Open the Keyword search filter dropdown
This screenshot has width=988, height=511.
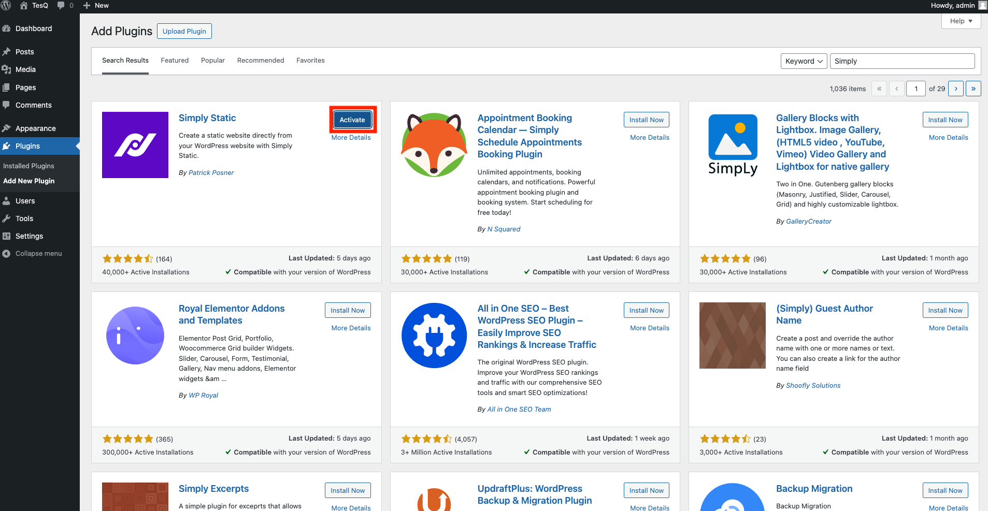(x=803, y=61)
